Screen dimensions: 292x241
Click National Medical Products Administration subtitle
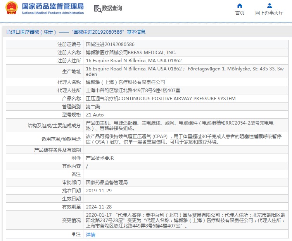click(53, 13)
